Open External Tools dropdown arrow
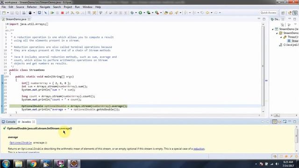Image resolution: width=299 pixels, height=168 pixels. pyautogui.click(x=161, y=13)
